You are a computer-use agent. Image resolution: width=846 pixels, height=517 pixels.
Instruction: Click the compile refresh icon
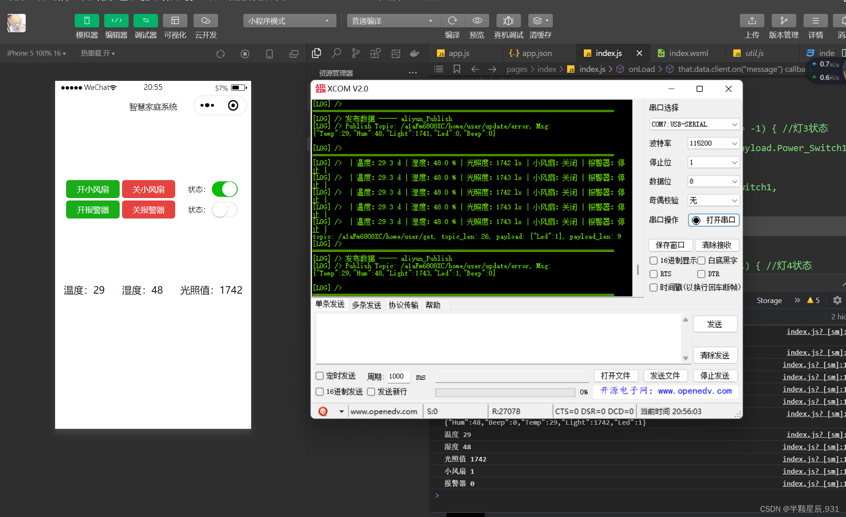point(452,21)
